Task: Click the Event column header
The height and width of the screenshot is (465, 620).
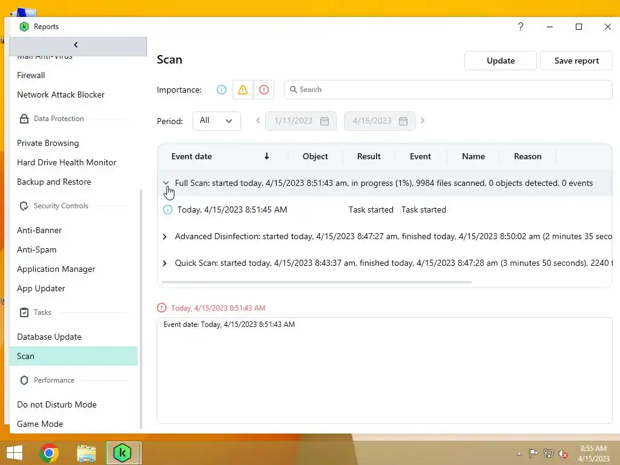Action: (x=420, y=157)
